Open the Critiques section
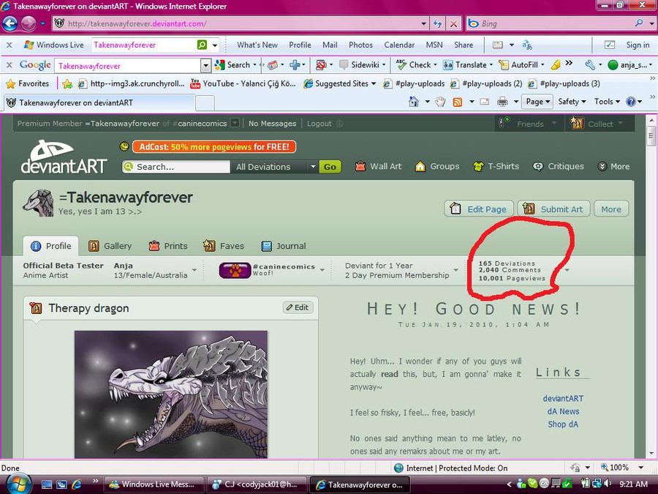 pyautogui.click(x=558, y=166)
